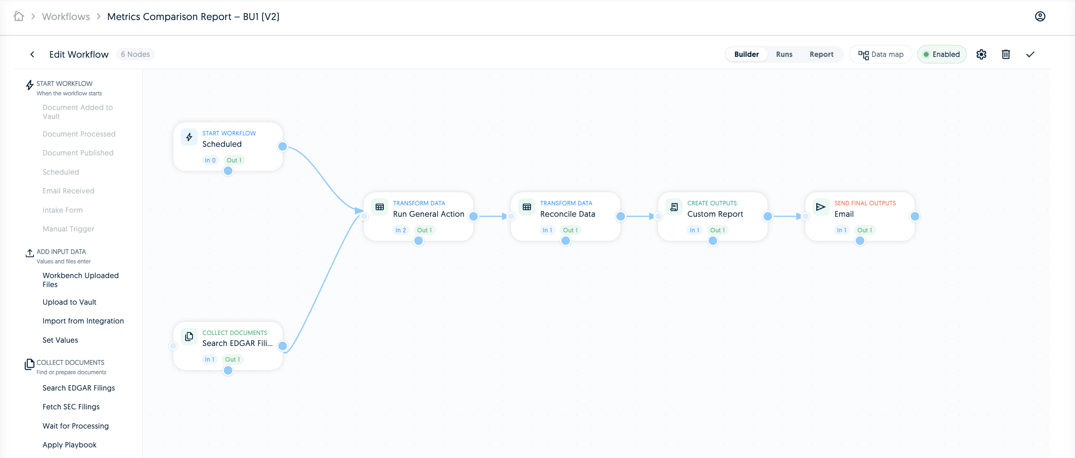Expand the ADD INPUT DATA sidebar section
The width and height of the screenshot is (1075, 458).
(x=61, y=252)
